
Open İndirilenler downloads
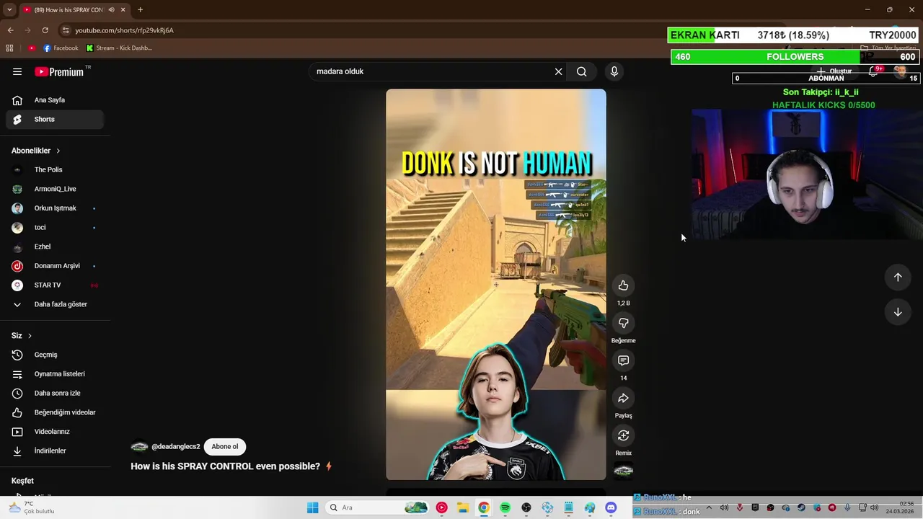click(55, 451)
